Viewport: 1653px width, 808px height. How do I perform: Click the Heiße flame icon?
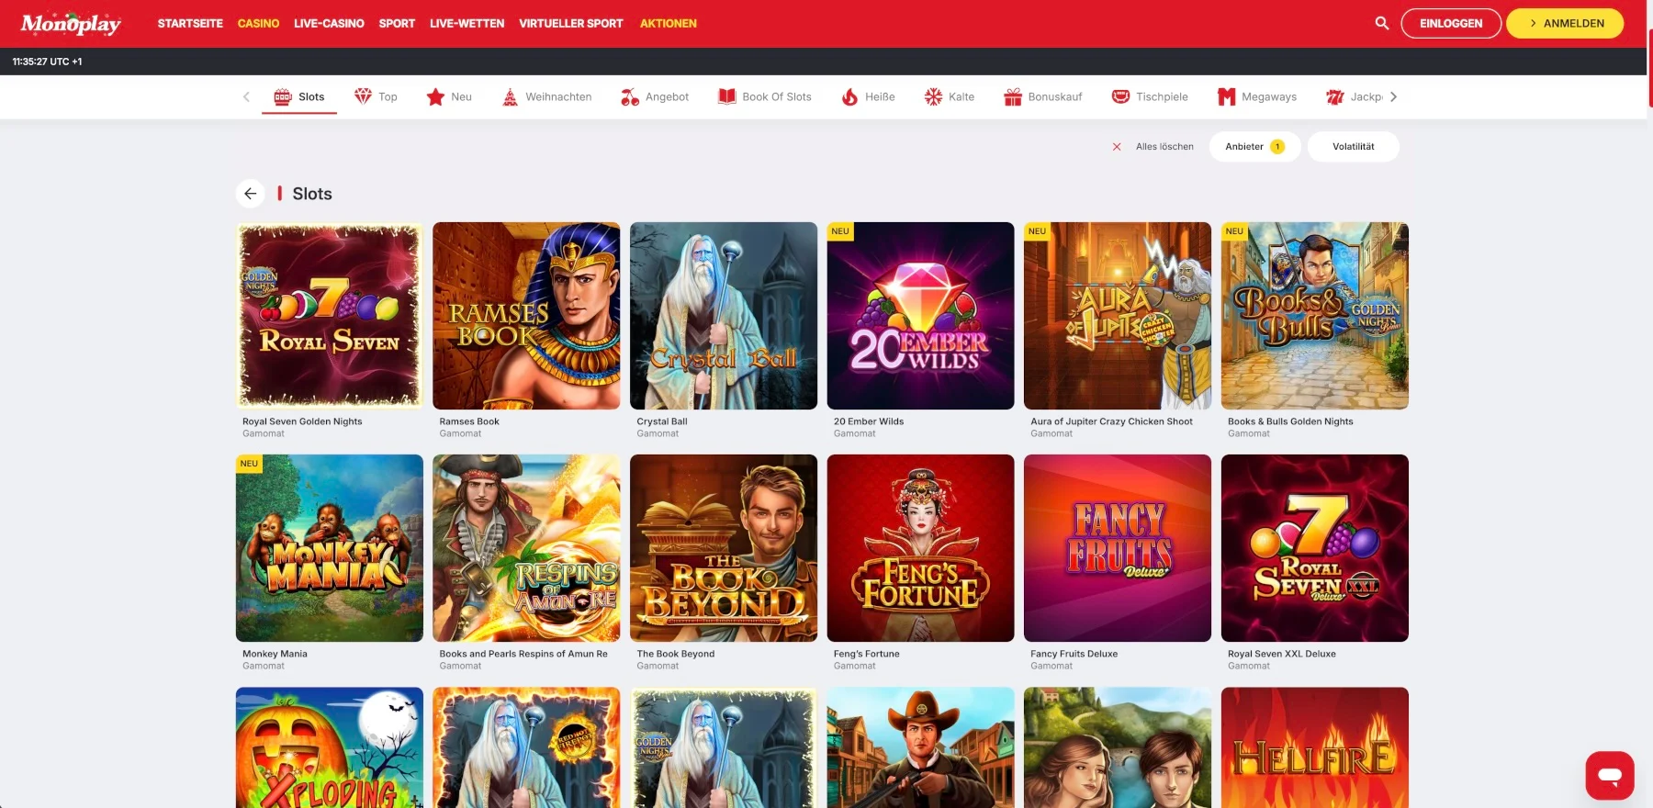(x=849, y=96)
